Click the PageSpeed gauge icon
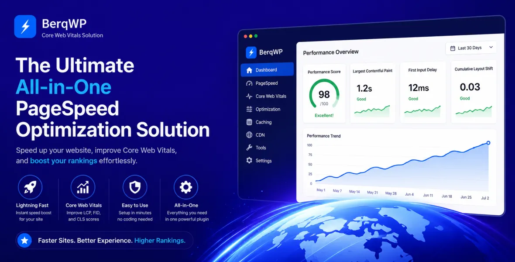This screenshot has width=515, height=262. click(x=249, y=83)
